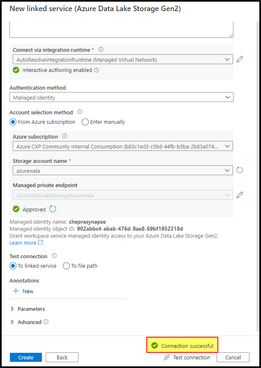Screen dimensions: 261x368
Task: Add a New annotation
Action: click(x=23, y=291)
